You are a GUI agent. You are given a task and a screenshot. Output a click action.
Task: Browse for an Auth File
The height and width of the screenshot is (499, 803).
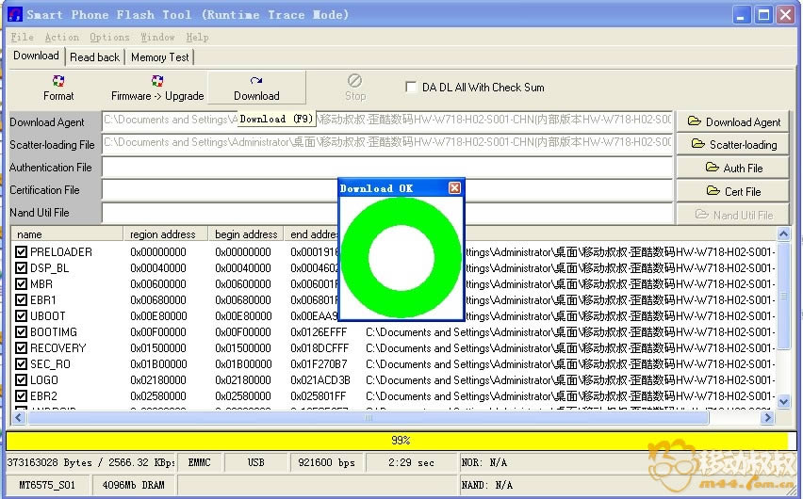(733, 168)
